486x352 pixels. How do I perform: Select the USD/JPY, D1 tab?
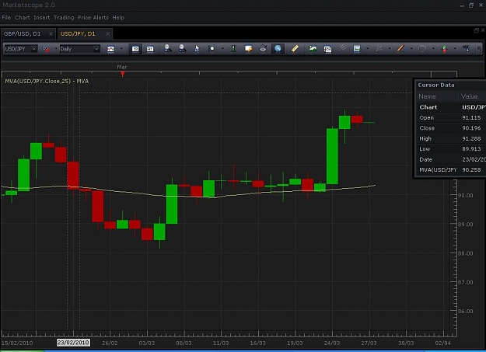pos(78,33)
